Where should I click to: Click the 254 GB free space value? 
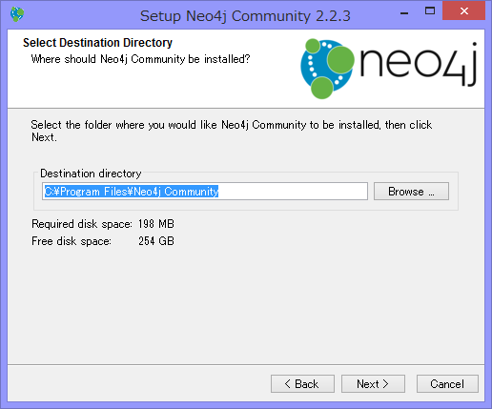156,241
